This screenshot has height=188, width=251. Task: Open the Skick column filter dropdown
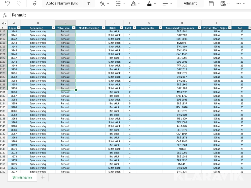point(121,28)
